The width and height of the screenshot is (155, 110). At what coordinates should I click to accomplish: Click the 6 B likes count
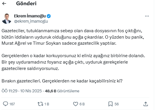coord(82,104)
